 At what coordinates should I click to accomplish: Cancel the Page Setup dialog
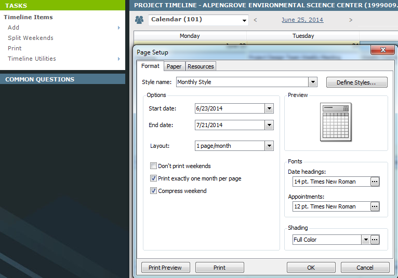click(x=365, y=267)
